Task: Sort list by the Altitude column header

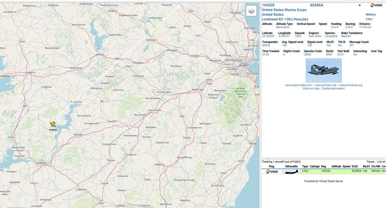Action: pos(336,166)
